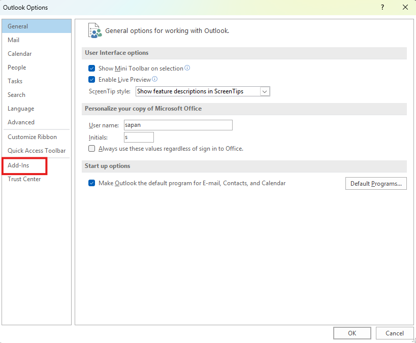Open the ScreenTip style dropdown

click(264, 91)
